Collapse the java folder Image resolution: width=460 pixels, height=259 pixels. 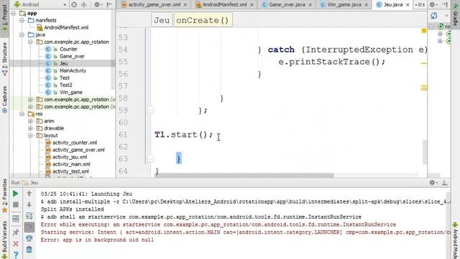(22, 35)
